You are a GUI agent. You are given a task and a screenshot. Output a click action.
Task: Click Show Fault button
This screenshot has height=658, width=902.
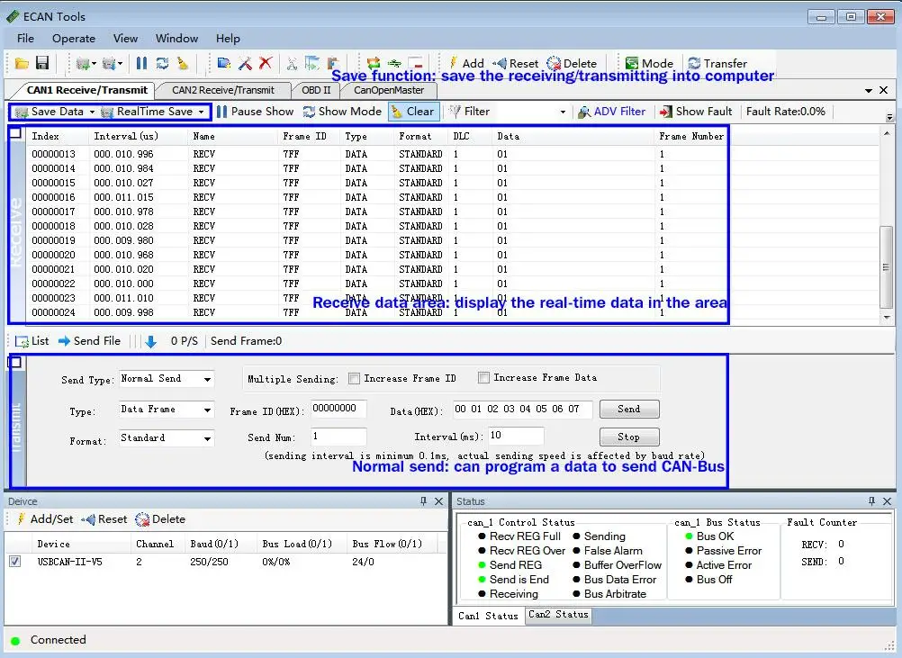click(x=696, y=112)
